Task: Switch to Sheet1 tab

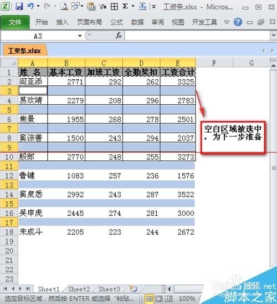Action: (49, 289)
